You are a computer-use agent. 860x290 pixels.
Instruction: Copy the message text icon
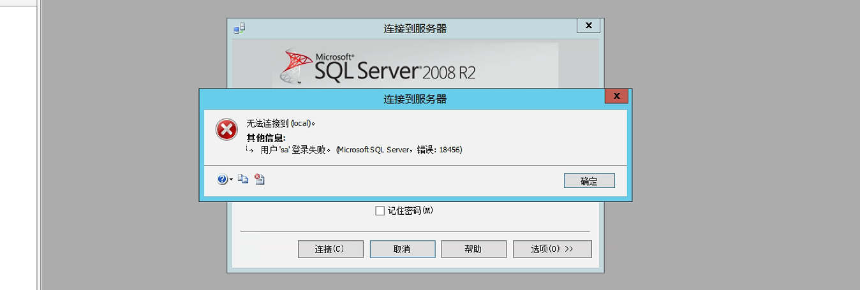(x=243, y=180)
